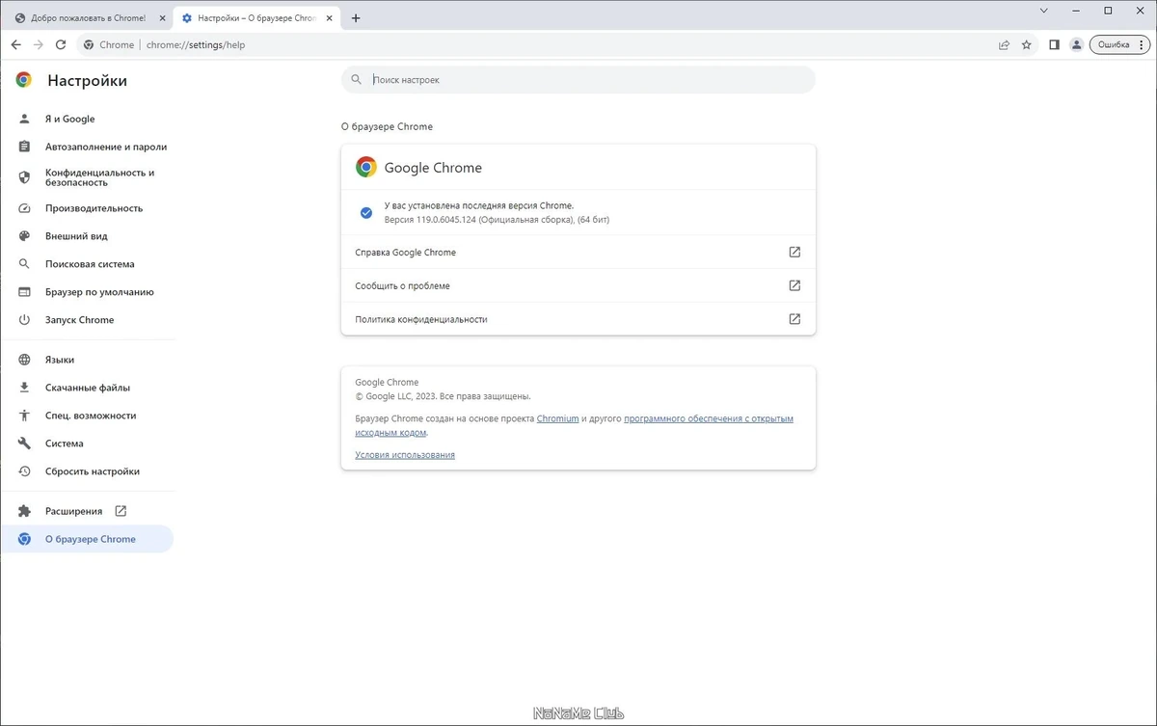Close the Настройки settings tab
The height and width of the screenshot is (726, 1157).
point(330,18)
